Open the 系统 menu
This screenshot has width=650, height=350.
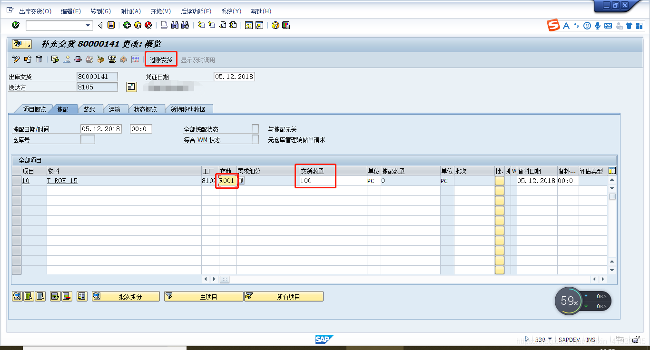tap(231, 11)
